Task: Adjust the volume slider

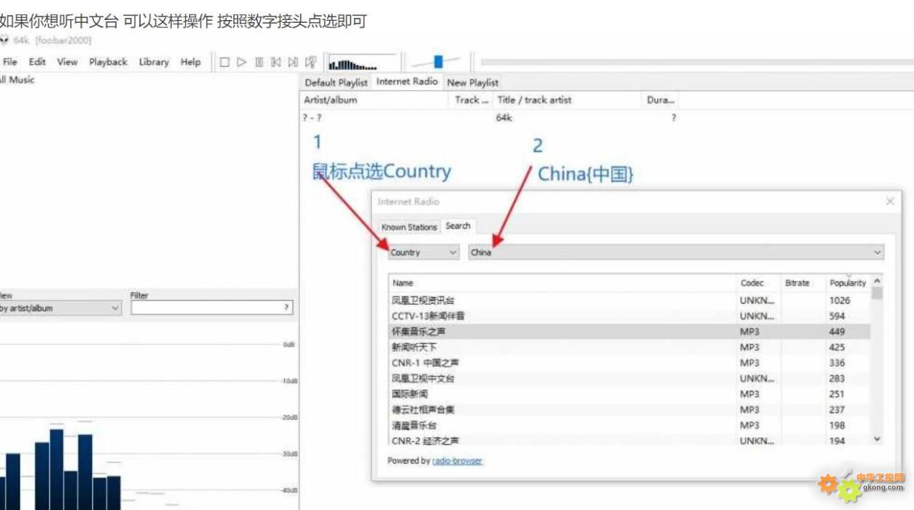Action: point(438,62)
